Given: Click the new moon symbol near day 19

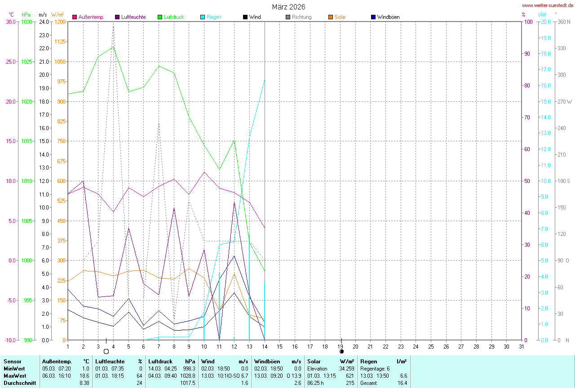Looking at the screenshot, I should pos(341,351).
